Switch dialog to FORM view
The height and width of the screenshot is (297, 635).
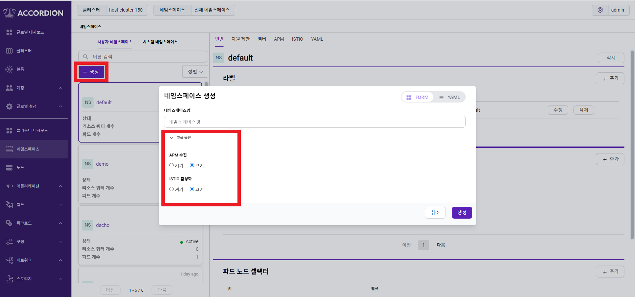[x=417, y=97]
